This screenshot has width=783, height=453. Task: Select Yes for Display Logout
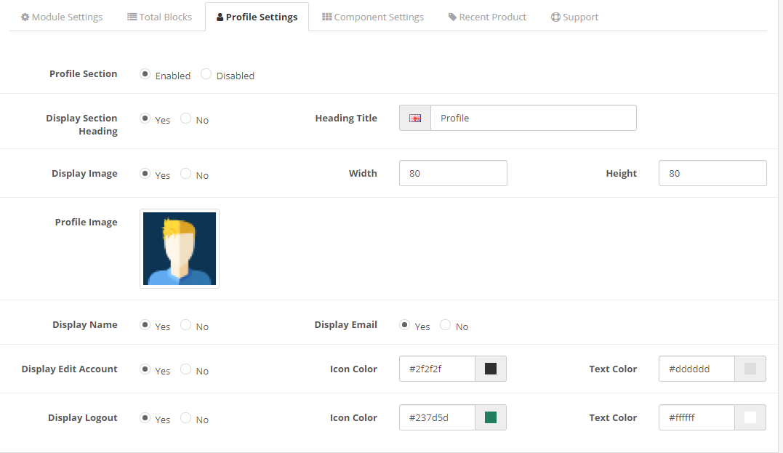145,417
